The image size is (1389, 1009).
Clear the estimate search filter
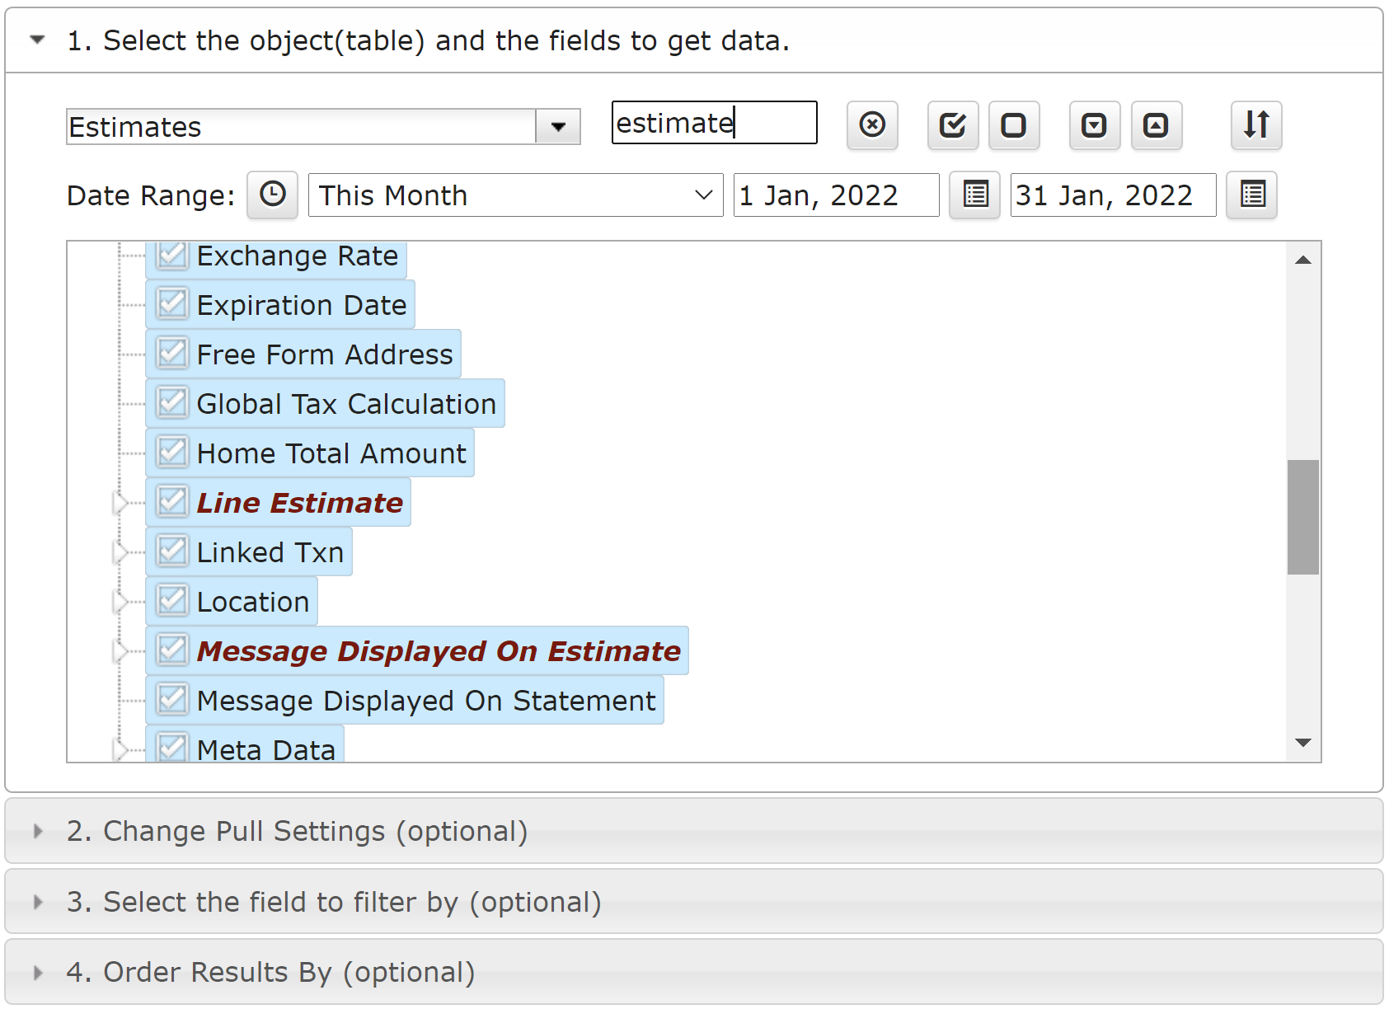click(x=872, y=125)
